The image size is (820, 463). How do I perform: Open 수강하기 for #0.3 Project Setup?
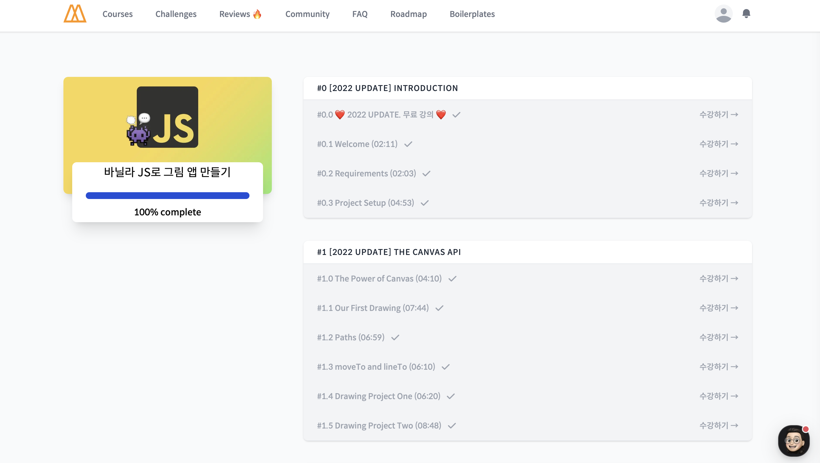point(719,203)
